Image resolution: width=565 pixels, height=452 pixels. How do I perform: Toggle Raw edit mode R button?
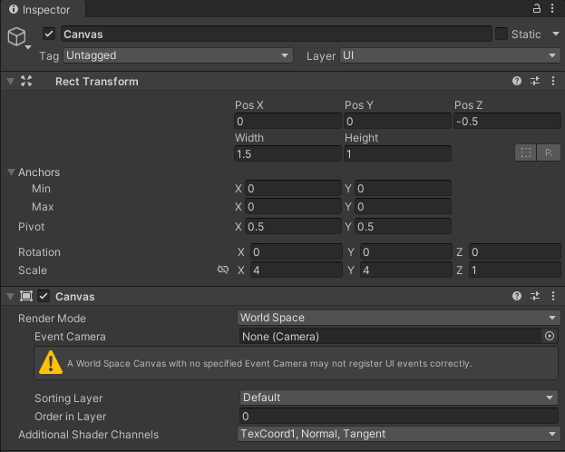coord(549,152)
